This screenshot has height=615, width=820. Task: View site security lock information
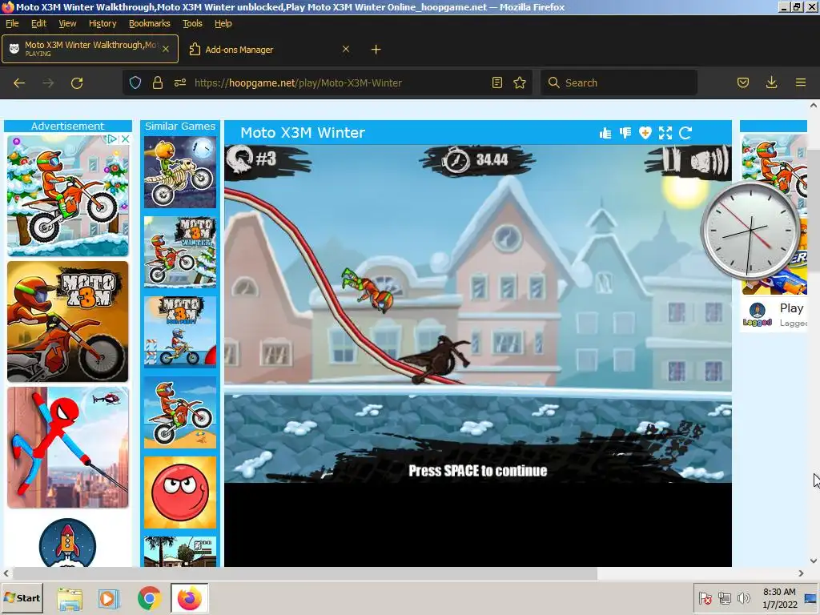[158, 82]
